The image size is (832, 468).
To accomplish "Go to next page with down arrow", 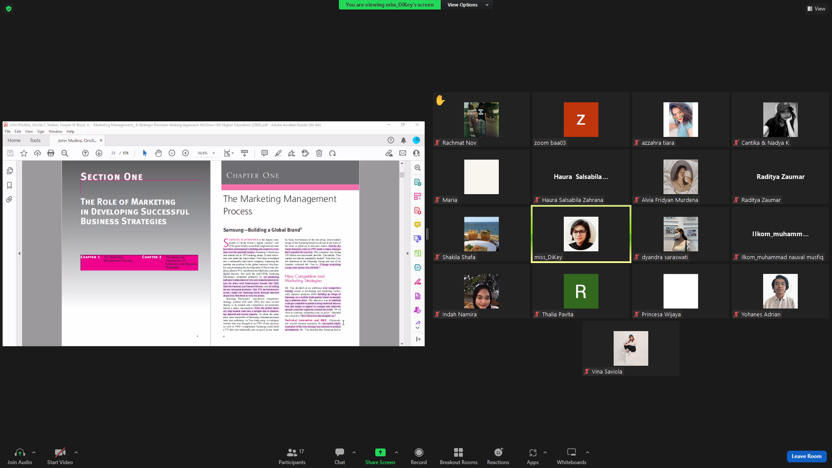I will click(x=99, y=153).
